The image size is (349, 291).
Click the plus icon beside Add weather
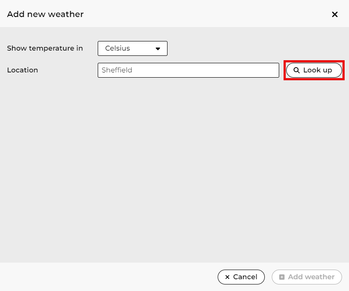coord(282,277)
